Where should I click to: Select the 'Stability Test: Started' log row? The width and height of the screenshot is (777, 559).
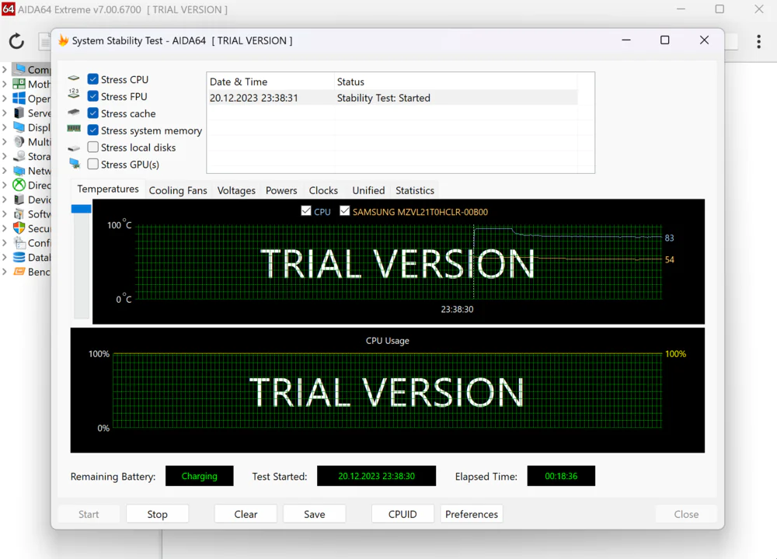point(393,98)
